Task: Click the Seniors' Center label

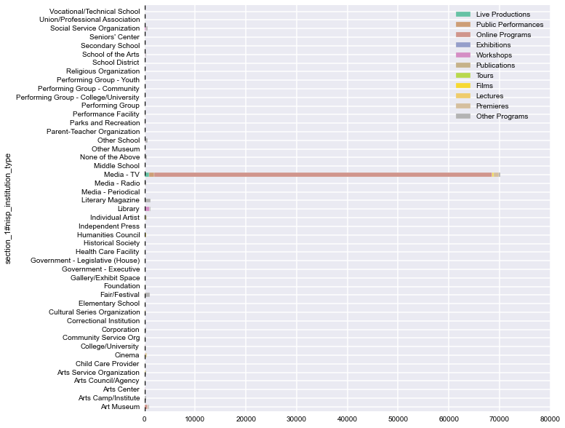Action: [x=114, y=37]
